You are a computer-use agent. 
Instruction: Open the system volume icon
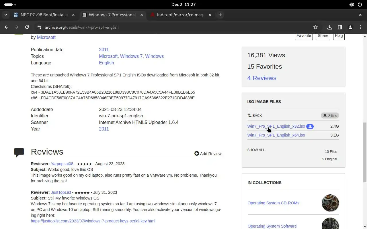[352, 5]
